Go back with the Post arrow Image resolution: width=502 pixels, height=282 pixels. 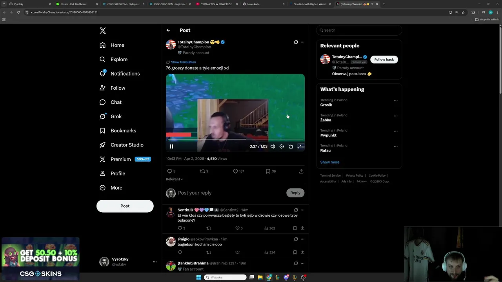tap(168, 30)
